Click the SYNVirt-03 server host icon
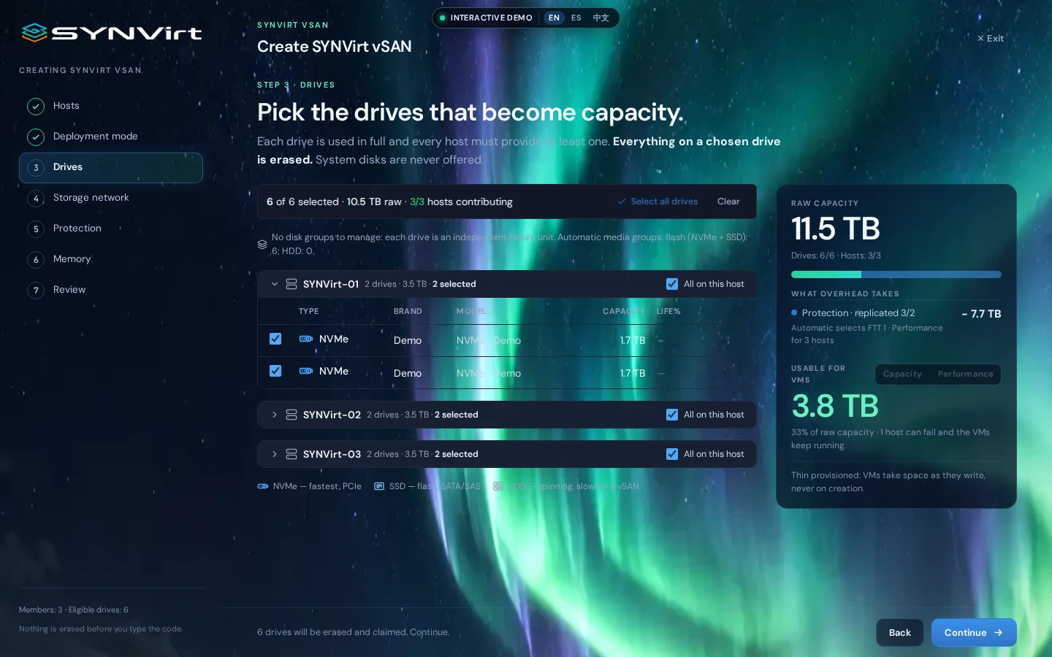Screen dimensions: 1052x657 [x=291, y=454]
